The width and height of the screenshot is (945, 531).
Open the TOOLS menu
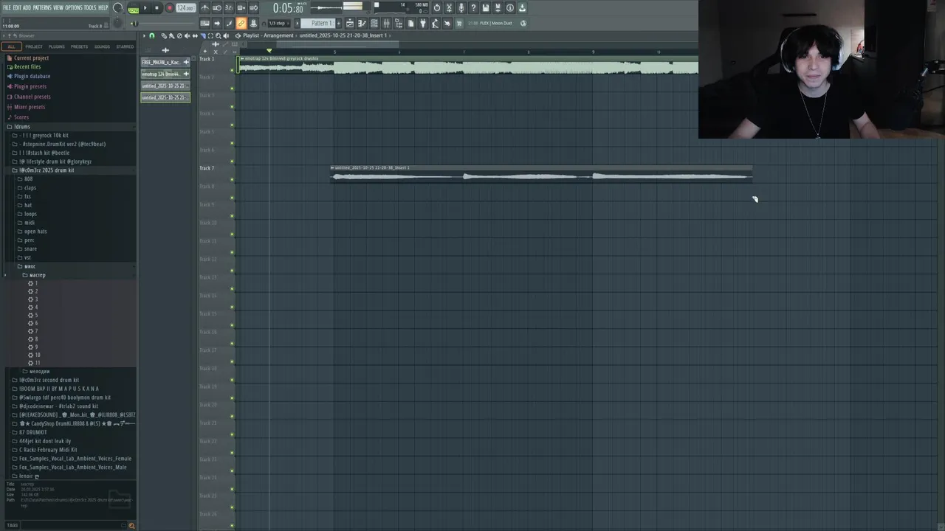pos(90,8)
